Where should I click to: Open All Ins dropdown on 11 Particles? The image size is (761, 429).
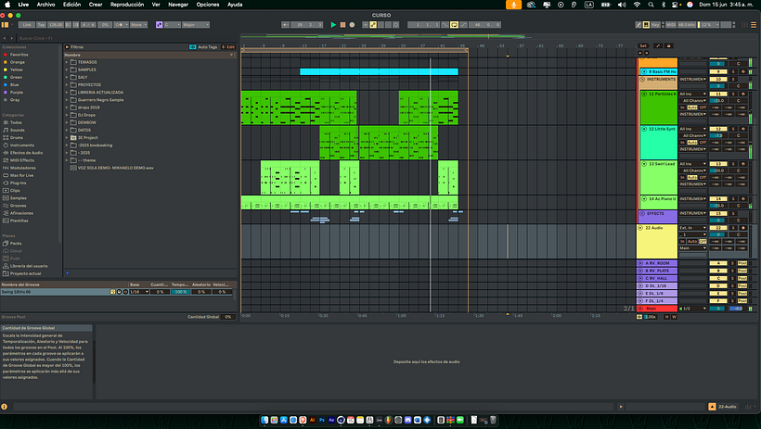coord(692,94)
